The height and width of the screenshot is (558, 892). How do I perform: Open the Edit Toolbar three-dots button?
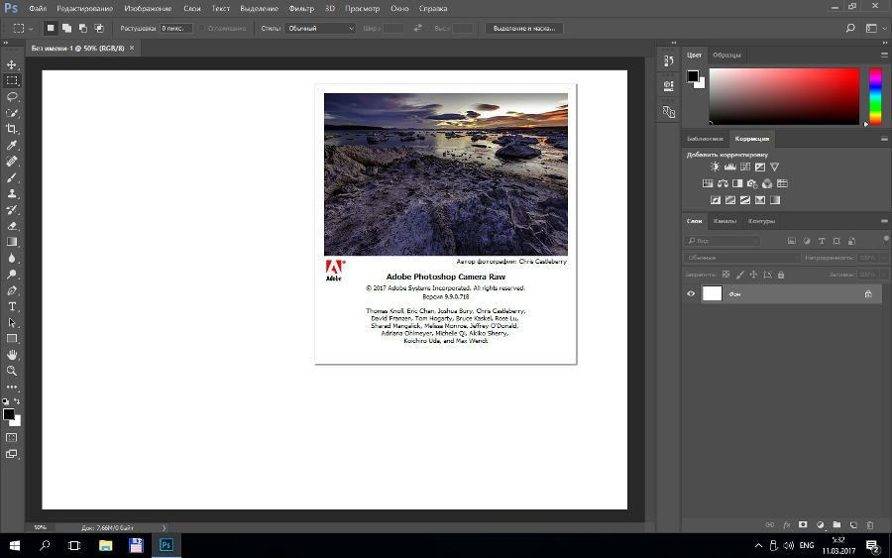(x=11, y=387)
